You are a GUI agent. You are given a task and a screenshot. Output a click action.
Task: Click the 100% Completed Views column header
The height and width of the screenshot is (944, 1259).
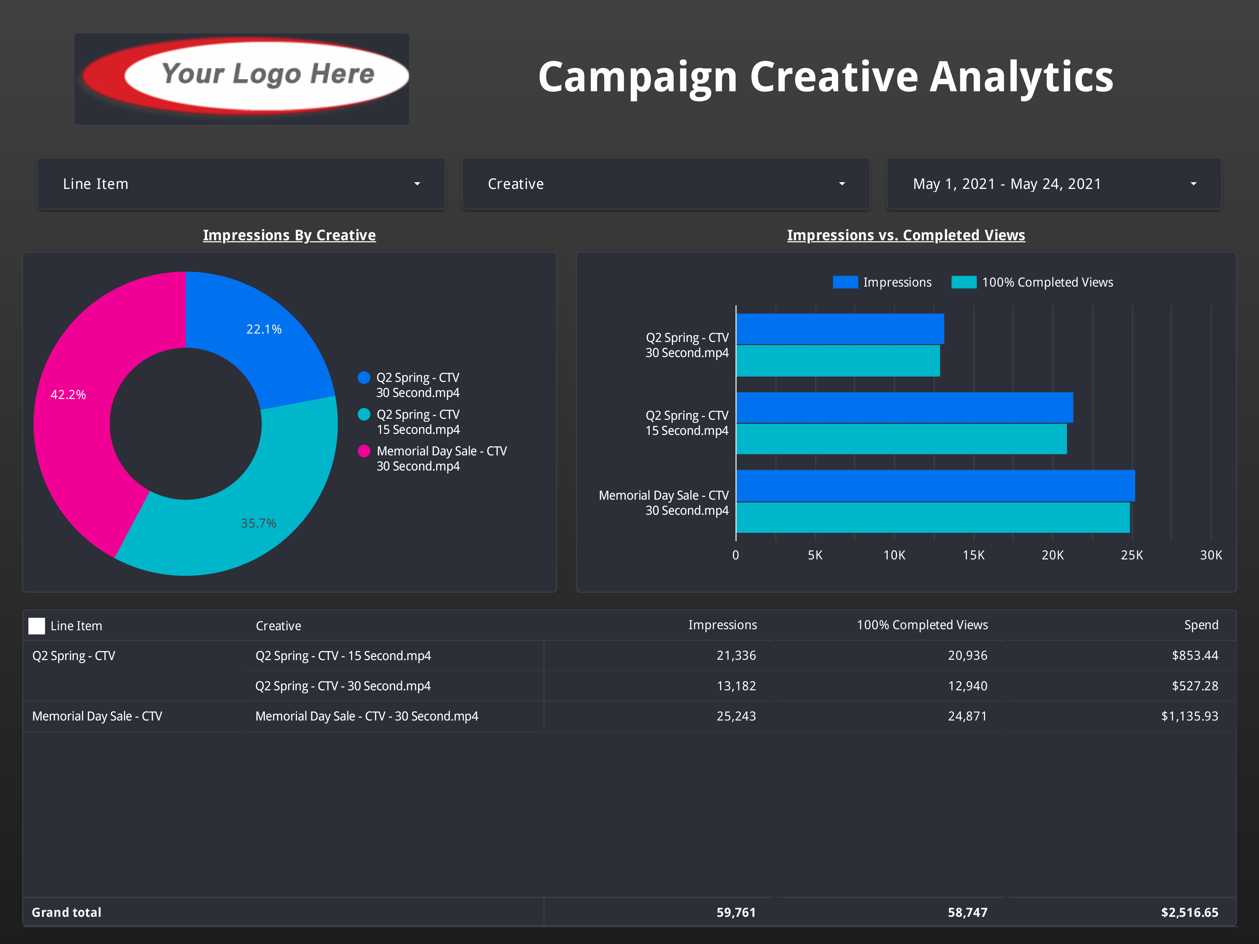tap(922, 625)
